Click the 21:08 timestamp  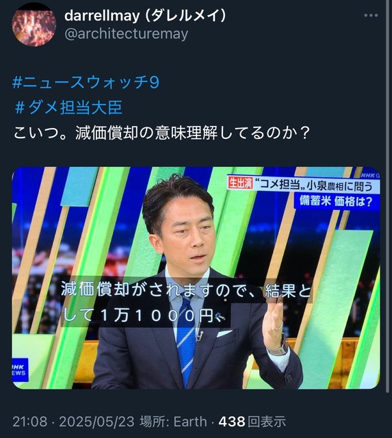pyautogui.click(x=30, y=422)
